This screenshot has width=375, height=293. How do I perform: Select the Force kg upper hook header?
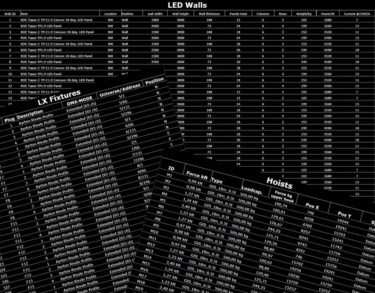(x=283, y=197)
